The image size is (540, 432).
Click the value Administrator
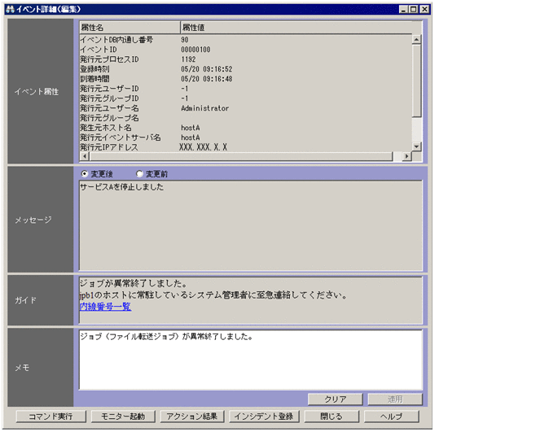[x=205, y=108]
